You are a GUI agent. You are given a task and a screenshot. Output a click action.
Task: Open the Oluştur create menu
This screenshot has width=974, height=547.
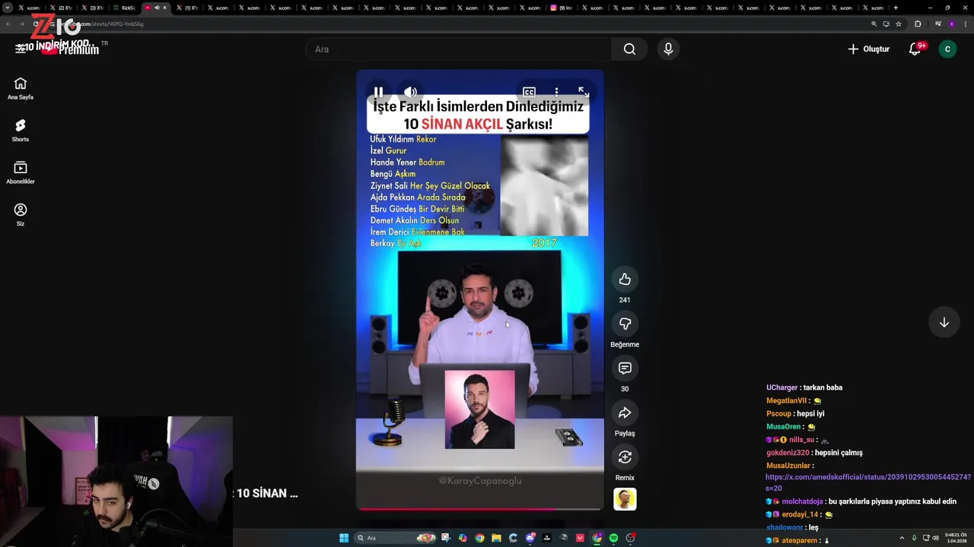[x=868, y=49]
